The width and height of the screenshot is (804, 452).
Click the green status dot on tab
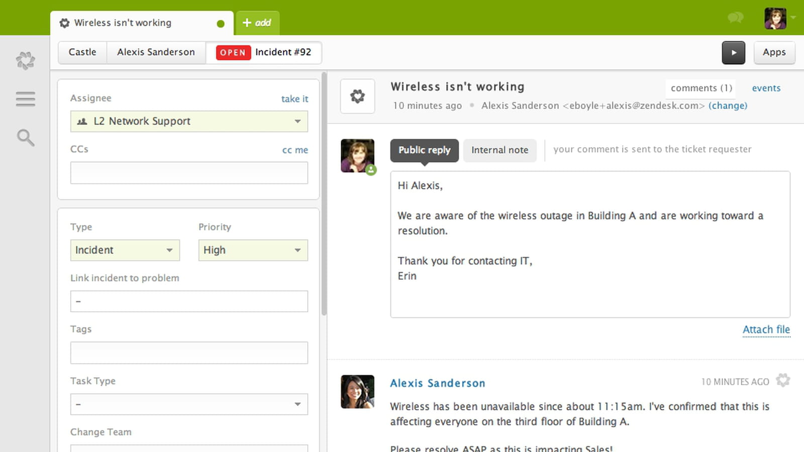pos(221,24)
